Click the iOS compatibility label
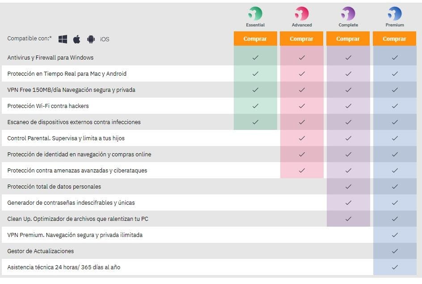The width and height of the screenshot is (422, 284). (x=105, y=39)
